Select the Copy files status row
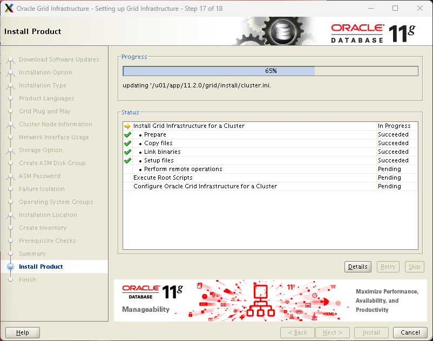This screenshot has width=433, height=341. click(270, 143)
